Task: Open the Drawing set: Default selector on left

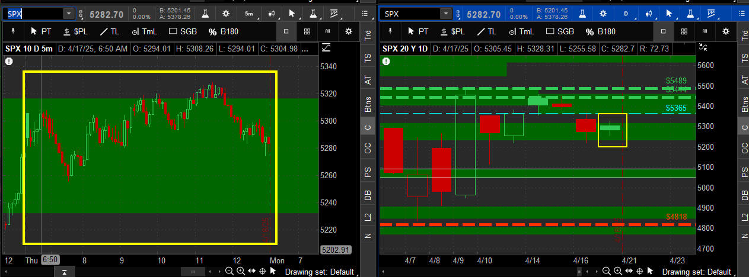Action: [x=319, y=272]
